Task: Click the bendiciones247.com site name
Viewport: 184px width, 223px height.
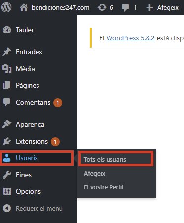Action: (x=61, y=8)
